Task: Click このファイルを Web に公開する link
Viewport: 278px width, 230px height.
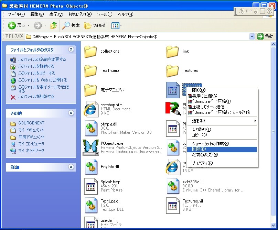Action: 43,80
